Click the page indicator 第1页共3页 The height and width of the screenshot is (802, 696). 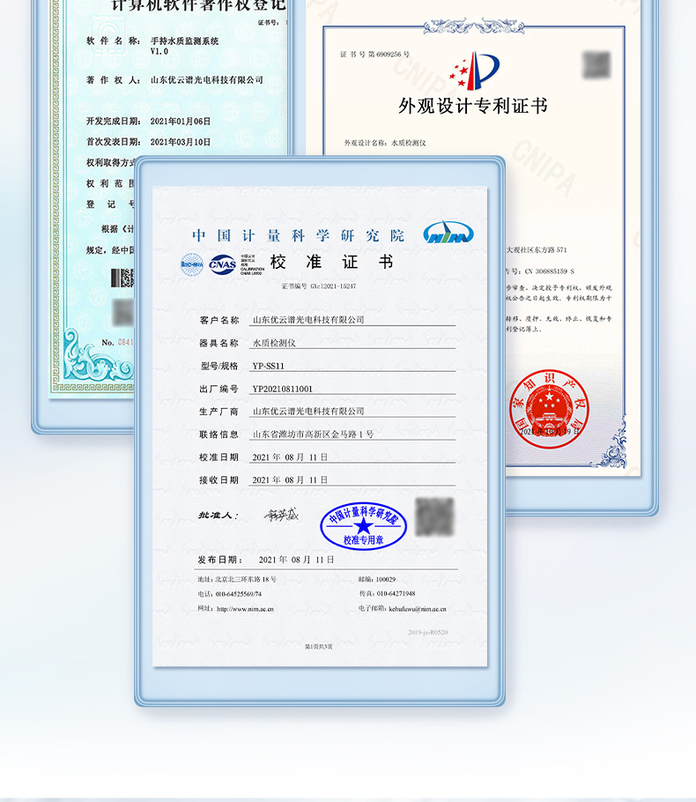(319, 647)
